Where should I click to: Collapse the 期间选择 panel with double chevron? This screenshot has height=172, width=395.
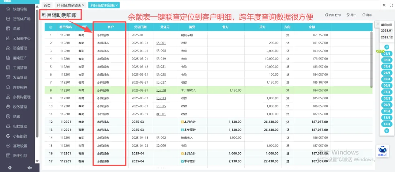(377, 24)
